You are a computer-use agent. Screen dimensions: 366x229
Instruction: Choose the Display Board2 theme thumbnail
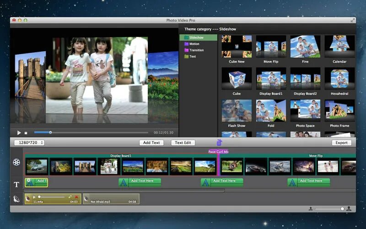(x=305, y=78)
